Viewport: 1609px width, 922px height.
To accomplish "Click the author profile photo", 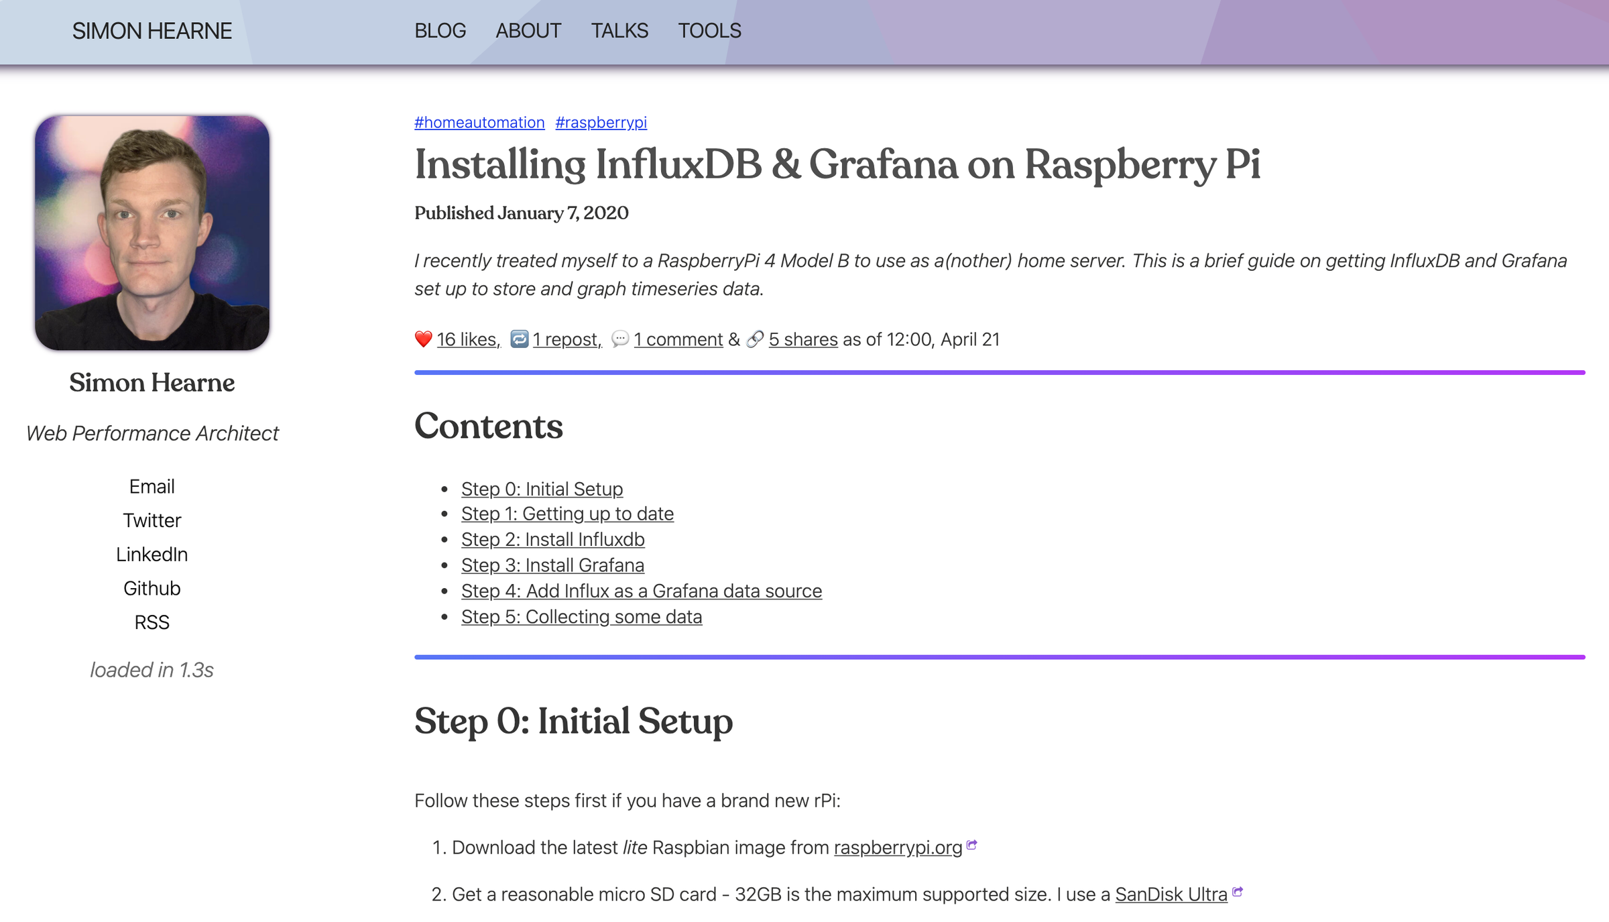I will (152, 233).
